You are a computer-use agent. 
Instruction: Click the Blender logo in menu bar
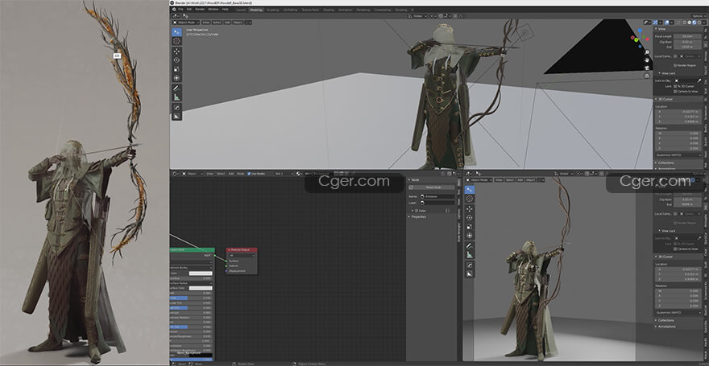(174, 9)
